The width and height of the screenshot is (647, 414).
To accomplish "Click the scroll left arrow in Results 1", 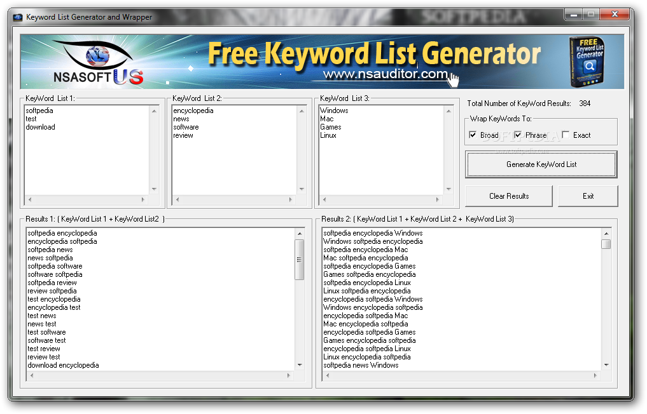I will coord(32,375).
